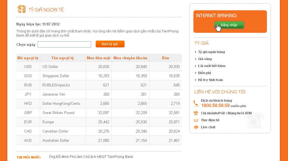Open the Tỷ giá ngân hàng link
The width and height of the screenshot is (288, 161).
point(212,52)
